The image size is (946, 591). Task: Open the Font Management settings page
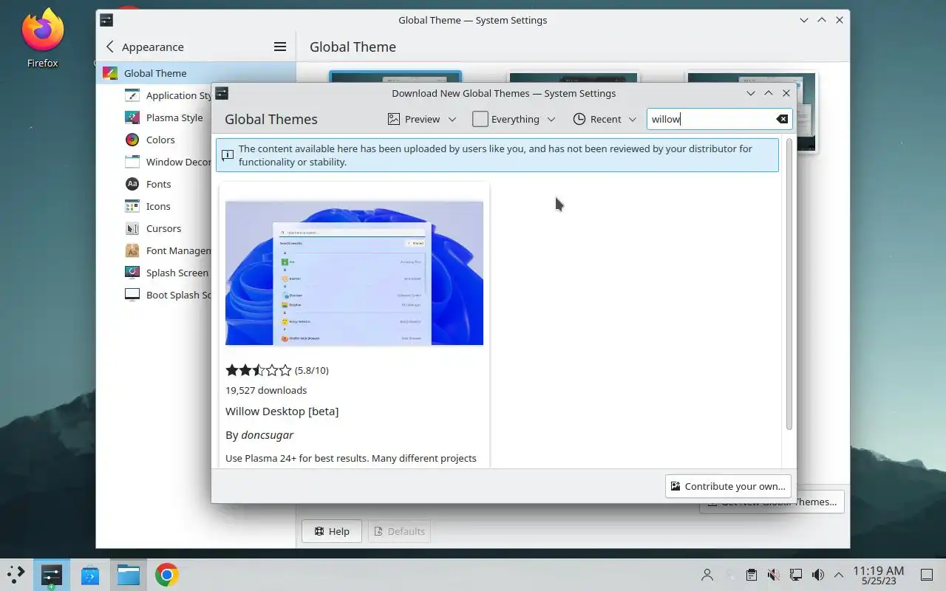click(x=168, y=250)
